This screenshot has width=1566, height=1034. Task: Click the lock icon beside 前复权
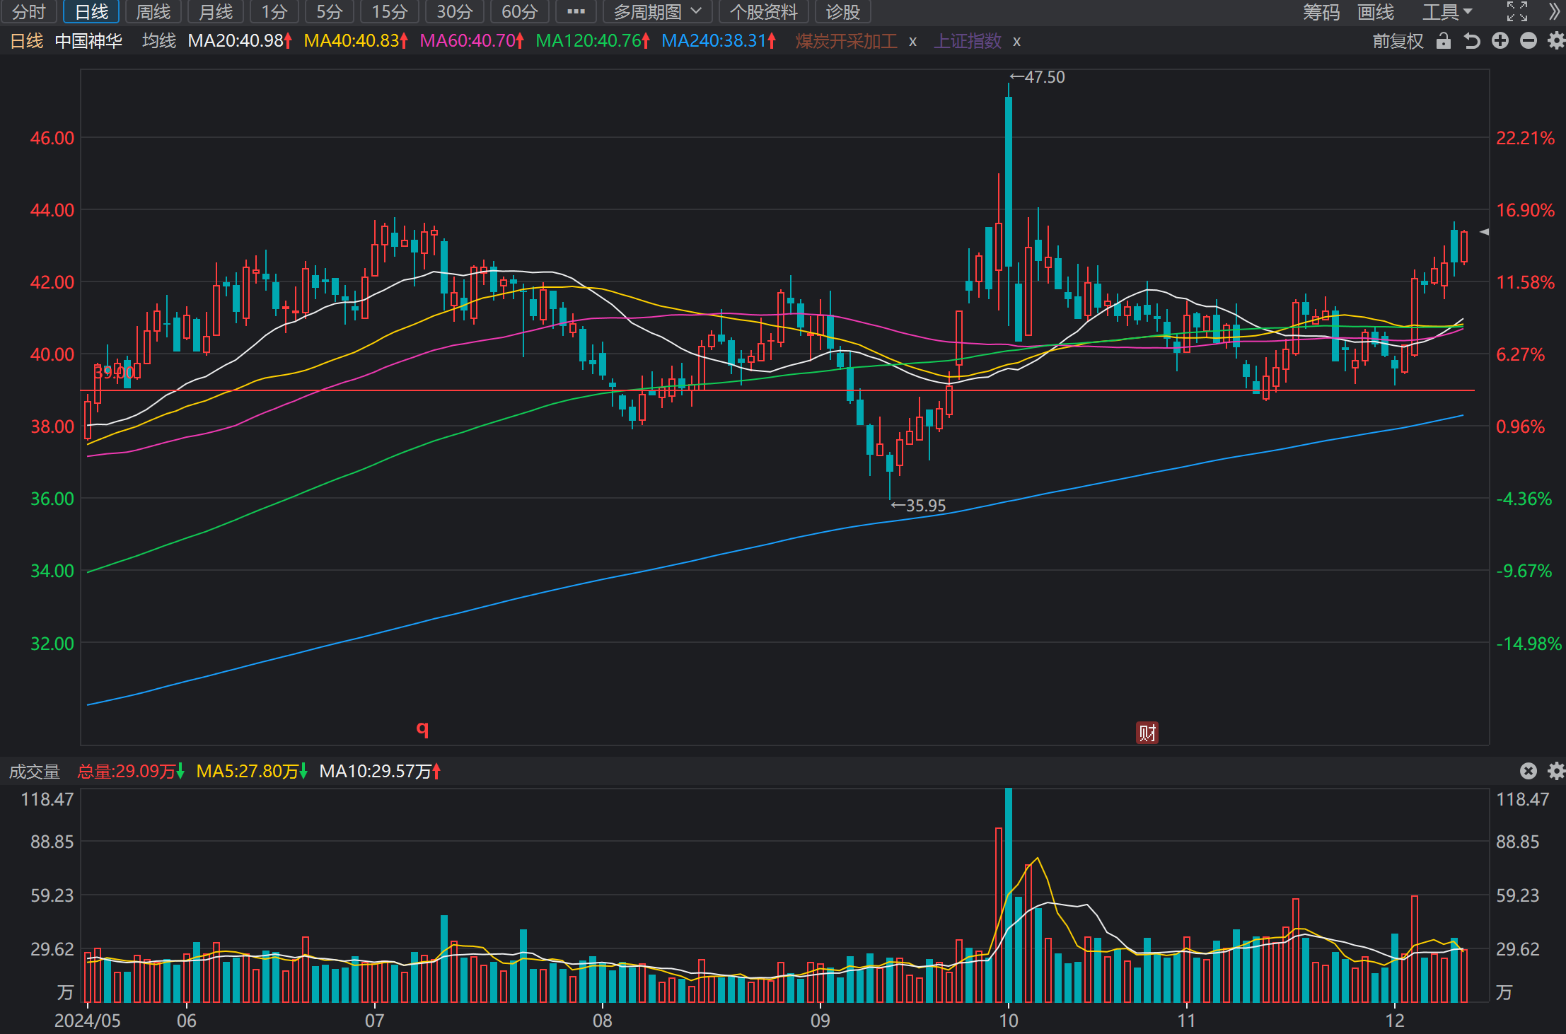pyautogui.click(x=1443, y=41)
